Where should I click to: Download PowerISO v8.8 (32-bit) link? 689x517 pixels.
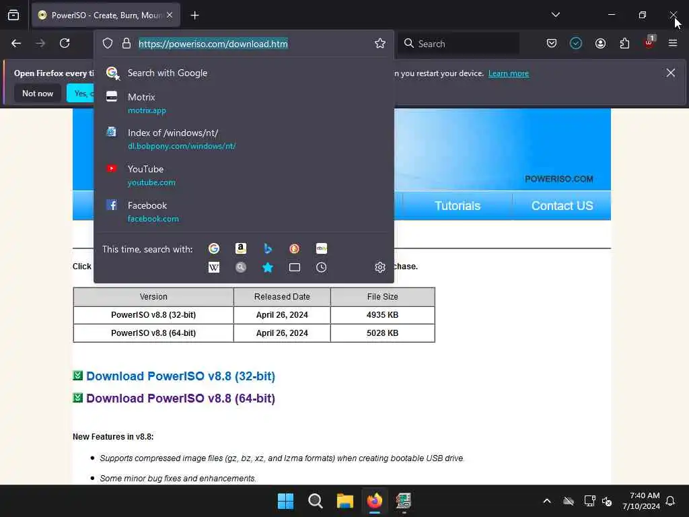click(x=180, y=376)
